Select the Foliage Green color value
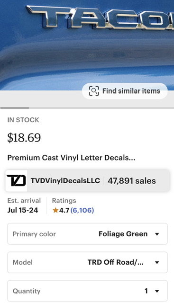 [123, 234]
